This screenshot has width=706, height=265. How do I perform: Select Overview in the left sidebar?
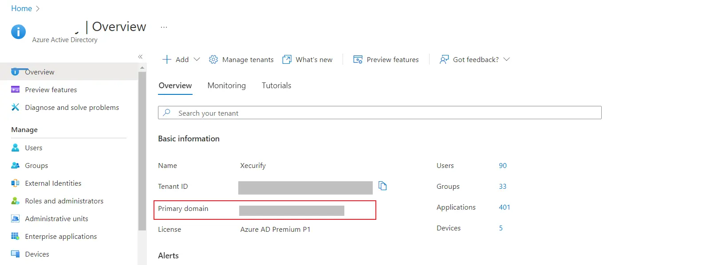69,72
